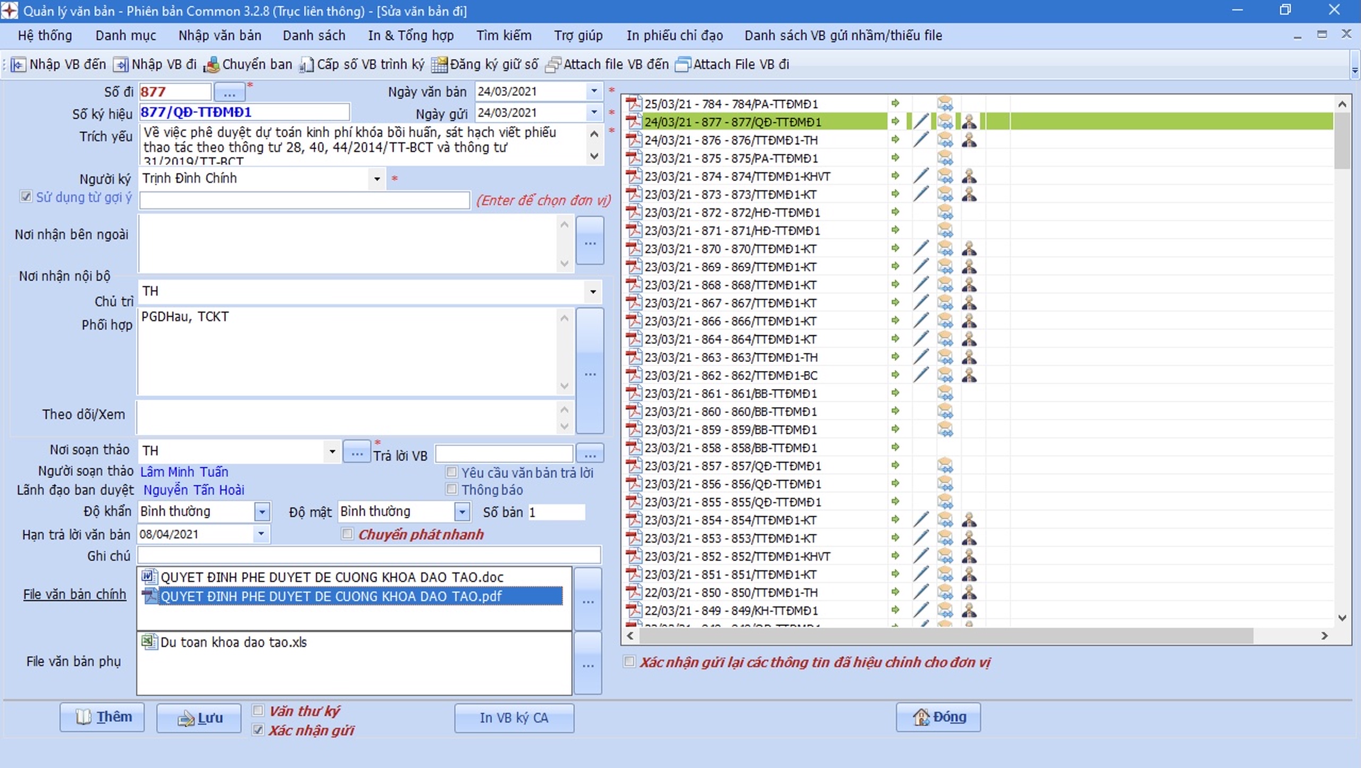Click the Nhập VB đến toolbar icon
The width and height of the screenshot is (1361, 768).
[x=18, y=65]
